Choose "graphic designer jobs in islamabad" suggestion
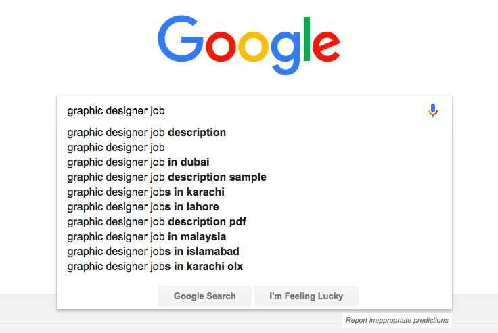 tap(154, 252)
